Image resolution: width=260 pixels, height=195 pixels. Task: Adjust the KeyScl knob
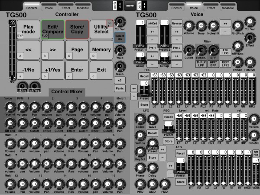140,152
